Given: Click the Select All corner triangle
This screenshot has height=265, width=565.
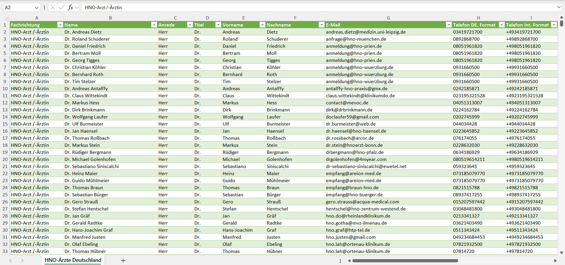Looking at the screenshot, I should tap(6, 18).
